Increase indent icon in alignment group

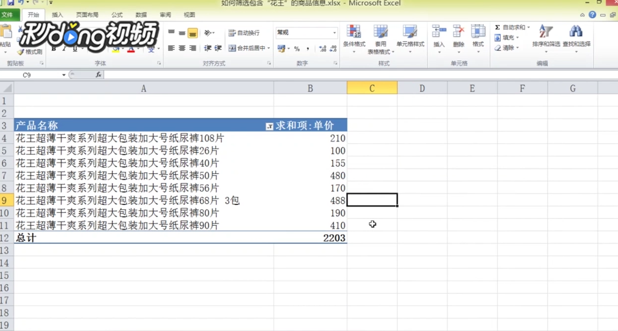[x=218, y=48]
